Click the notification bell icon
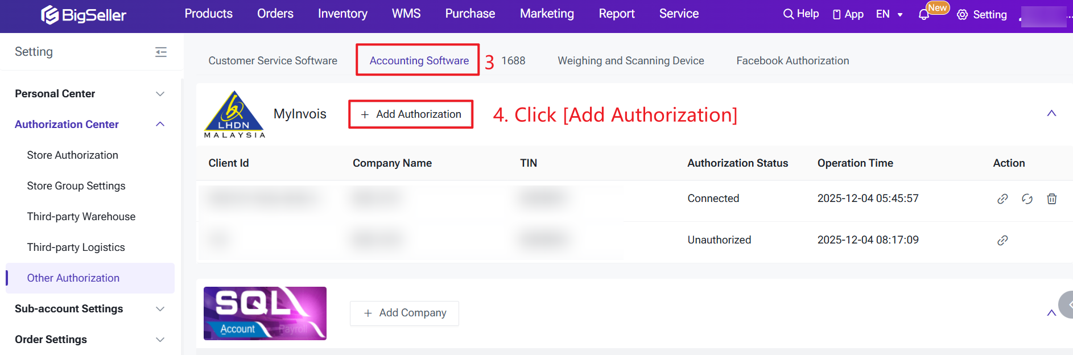1073x355 pixels. [923, 15]
